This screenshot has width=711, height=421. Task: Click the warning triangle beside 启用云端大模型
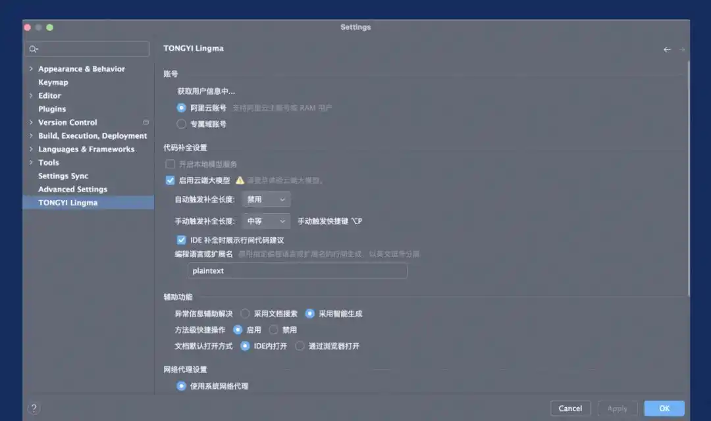point(240,180)
